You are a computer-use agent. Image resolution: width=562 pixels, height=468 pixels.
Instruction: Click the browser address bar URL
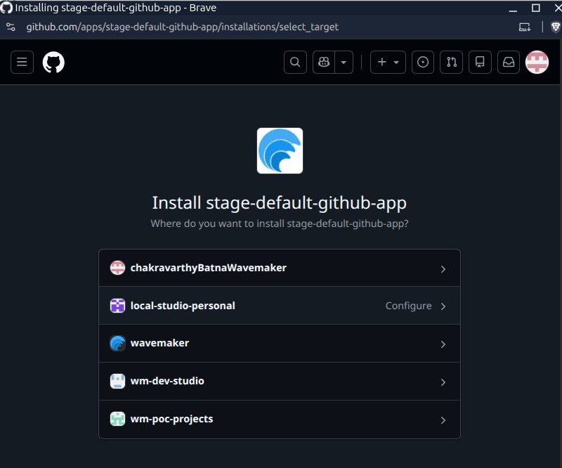pos(182,27)
